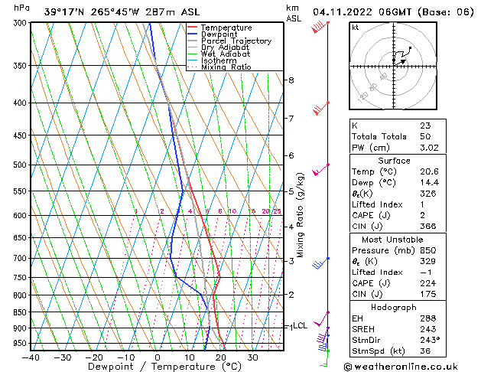Viewport: 481px width, 372px height.
Task: Click the blue wind barb at 700 hPa
Action: (320, 263)
